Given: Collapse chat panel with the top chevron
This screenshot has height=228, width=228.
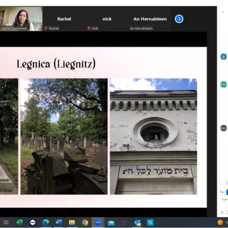Looking at the screenshot, I should click(223, 12).
